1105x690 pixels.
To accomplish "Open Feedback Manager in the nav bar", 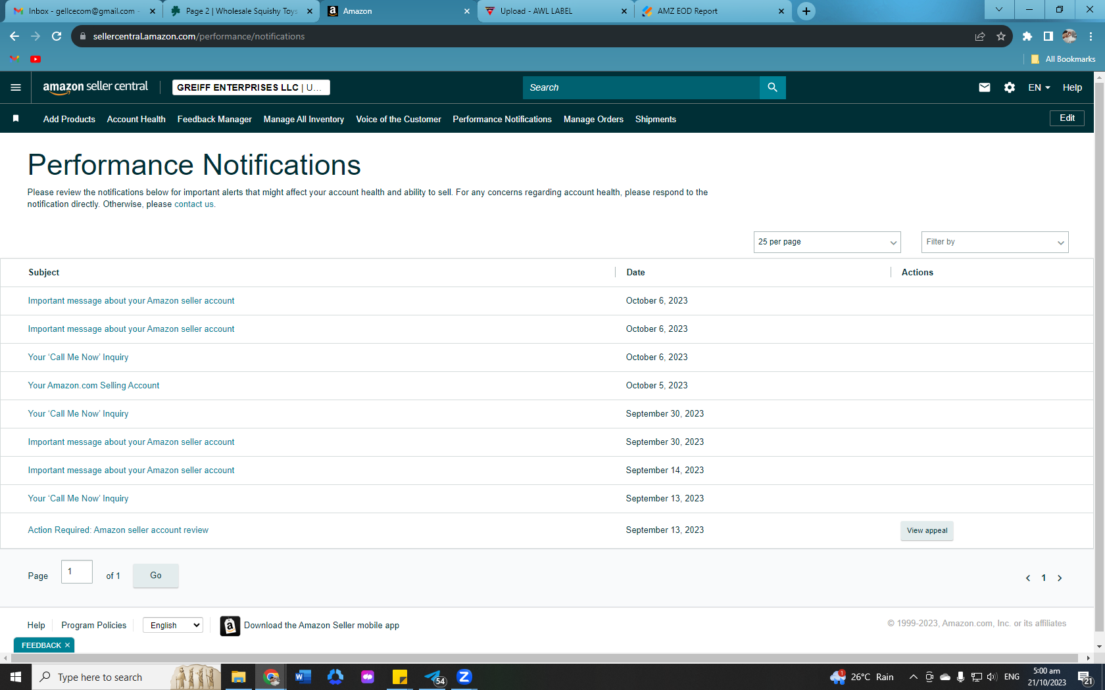I will (x=214, y=119).
